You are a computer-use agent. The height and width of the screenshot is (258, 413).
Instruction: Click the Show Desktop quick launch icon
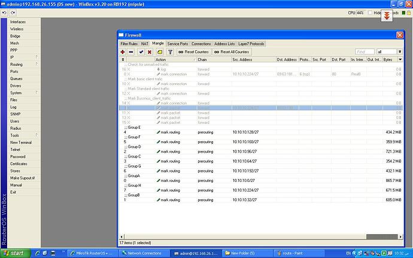point(45,253)
